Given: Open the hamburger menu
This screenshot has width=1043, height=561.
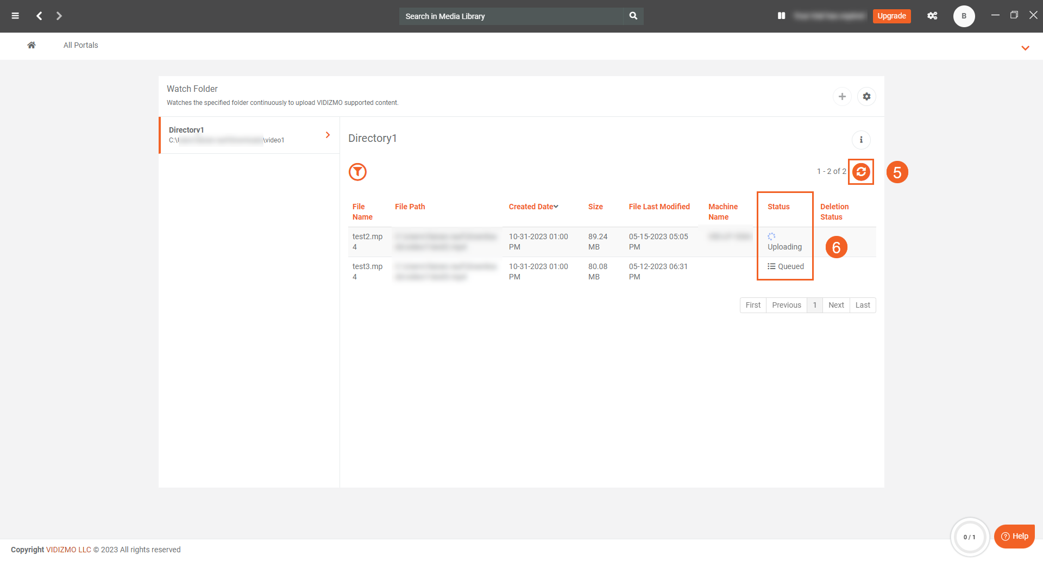Looking at the screenshot, I should point(15,16).
